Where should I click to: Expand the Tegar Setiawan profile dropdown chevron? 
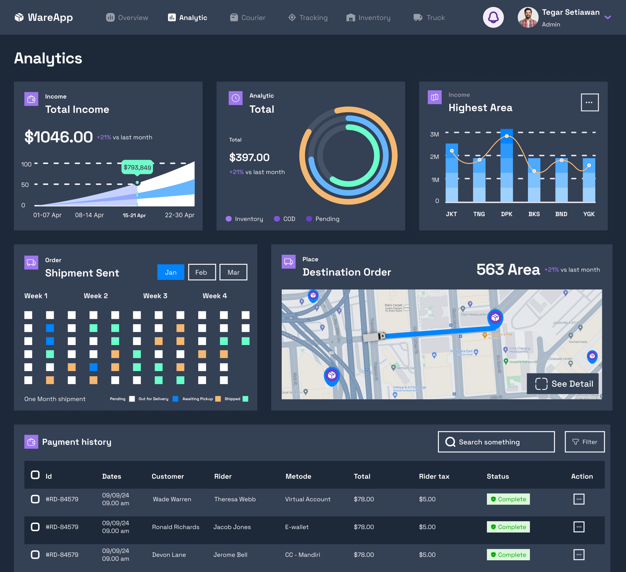[x=608, y=17]
